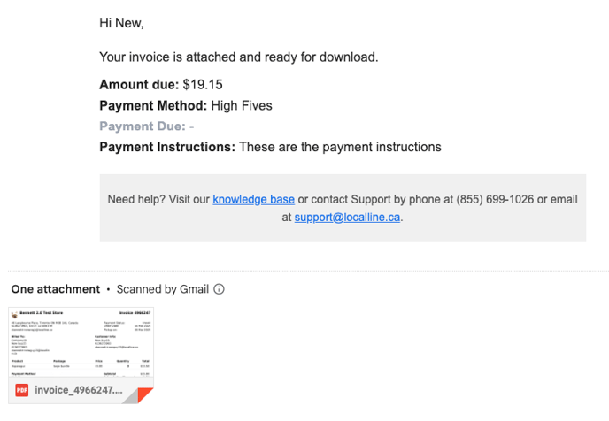
Task: Click the invoice number in the preview header
Action: 135,313
